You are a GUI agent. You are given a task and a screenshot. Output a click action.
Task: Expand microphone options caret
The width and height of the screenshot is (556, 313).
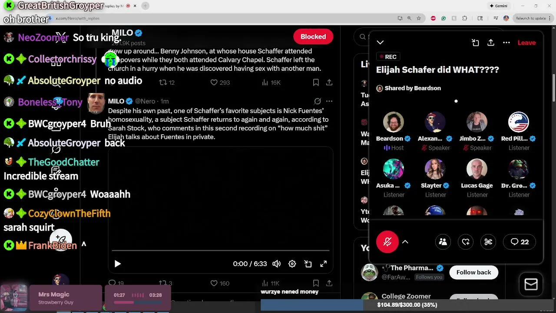[405, 242]
